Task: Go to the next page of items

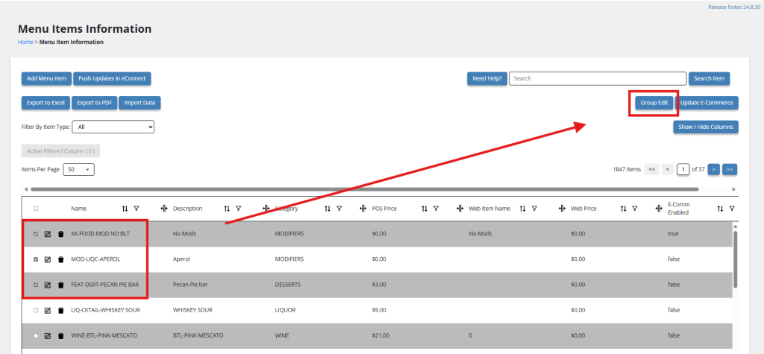Action: [713, 170]
